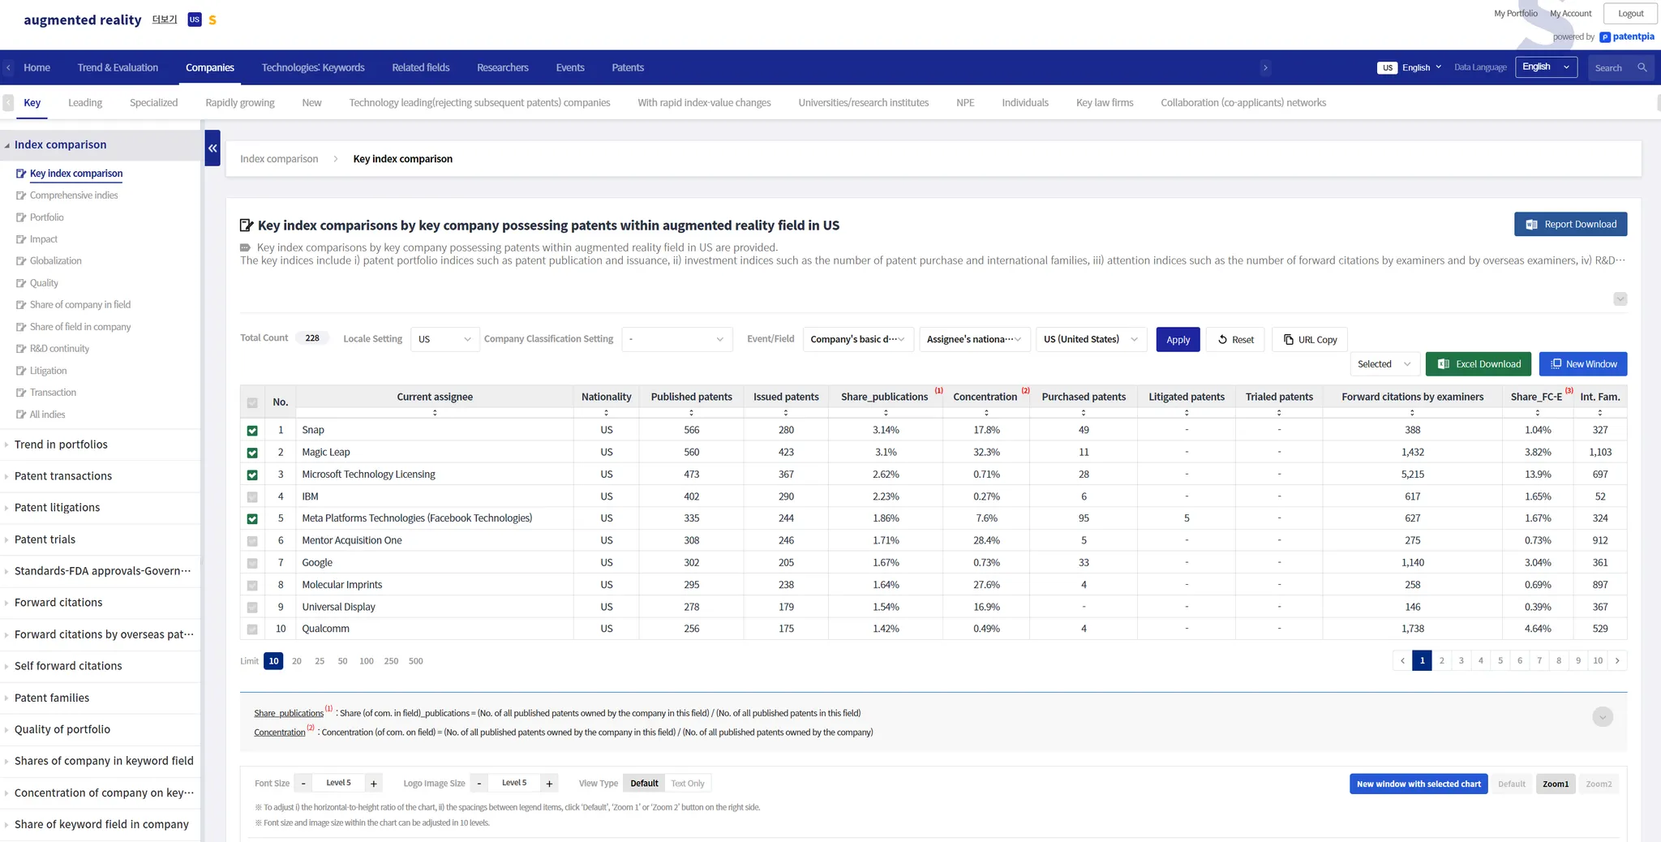Screen dimensions: 1661x842
Task: Uncheck the Snap row checkbox
Action: pyautogui.click(x=252, y=431)
